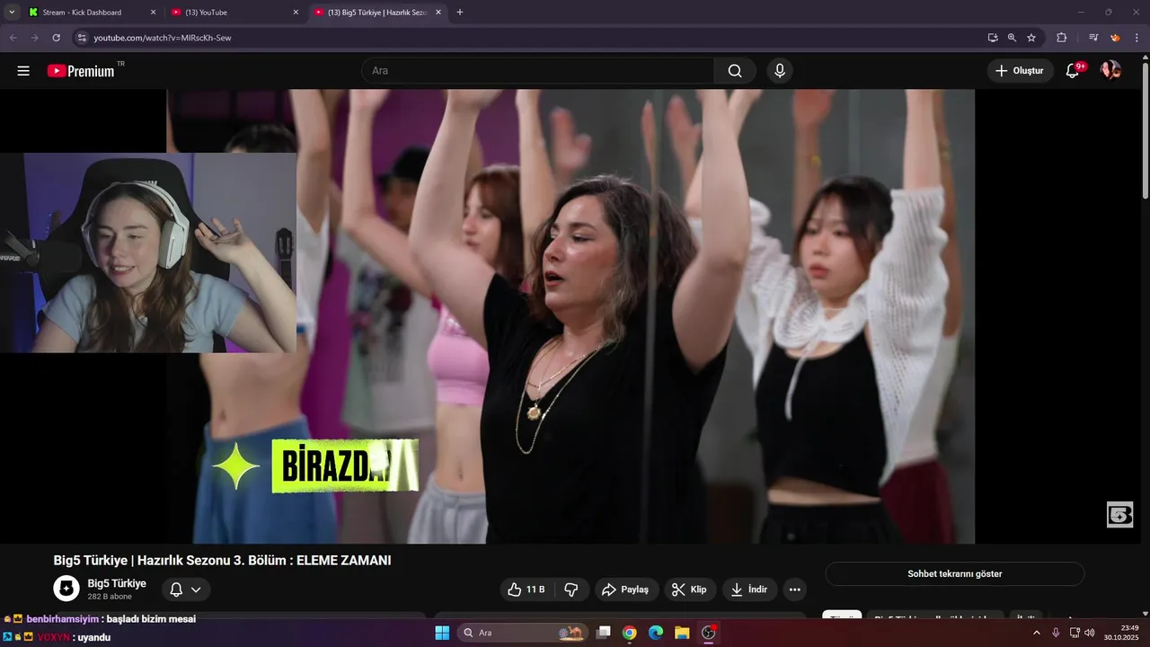Go back in browser history

(13, 38)
